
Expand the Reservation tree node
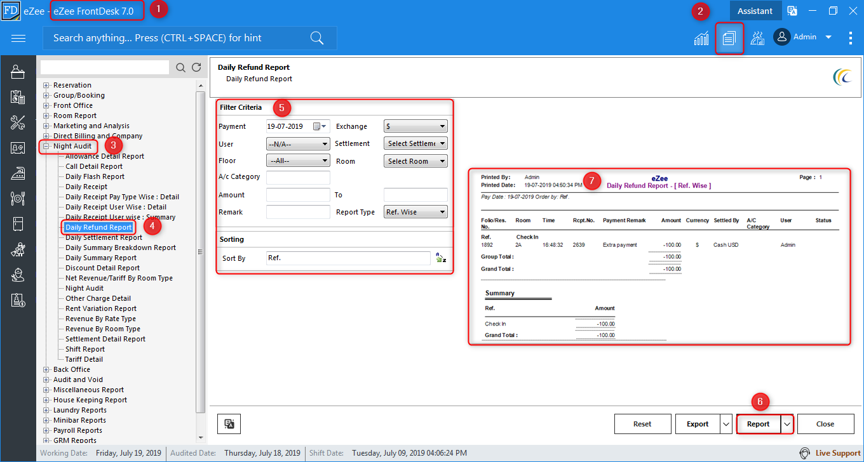46,85
